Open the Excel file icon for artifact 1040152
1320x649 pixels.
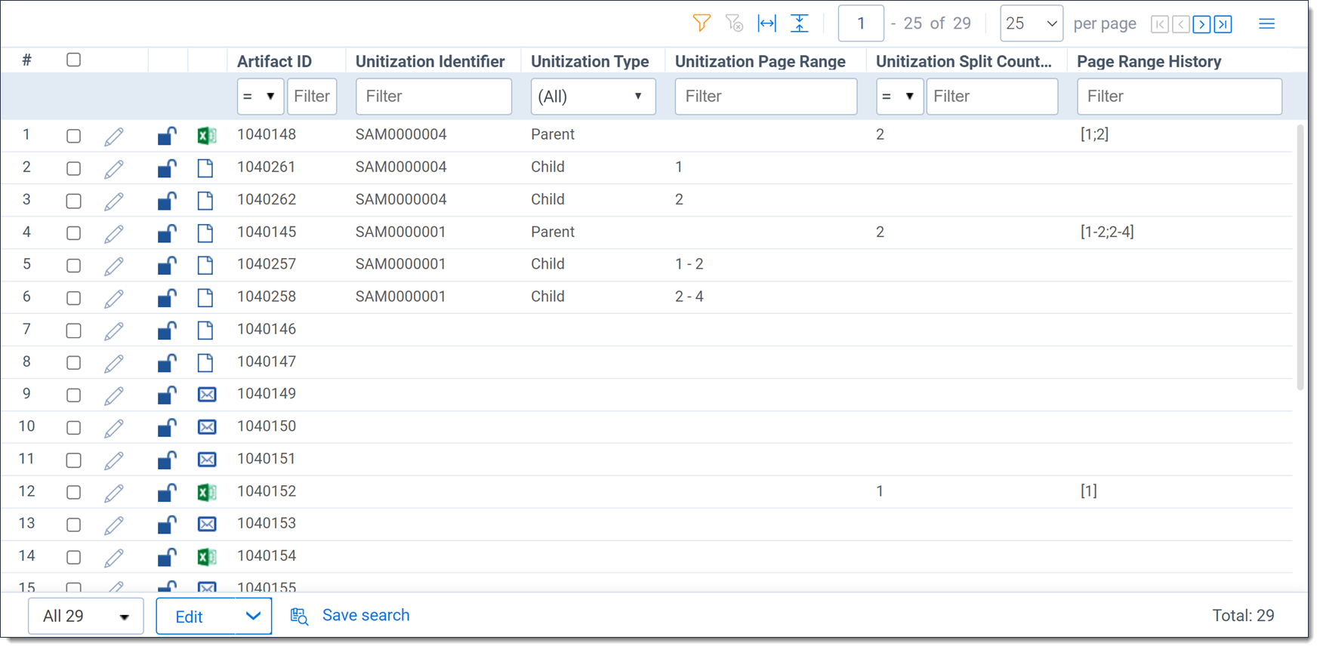(x=206, y=492)
